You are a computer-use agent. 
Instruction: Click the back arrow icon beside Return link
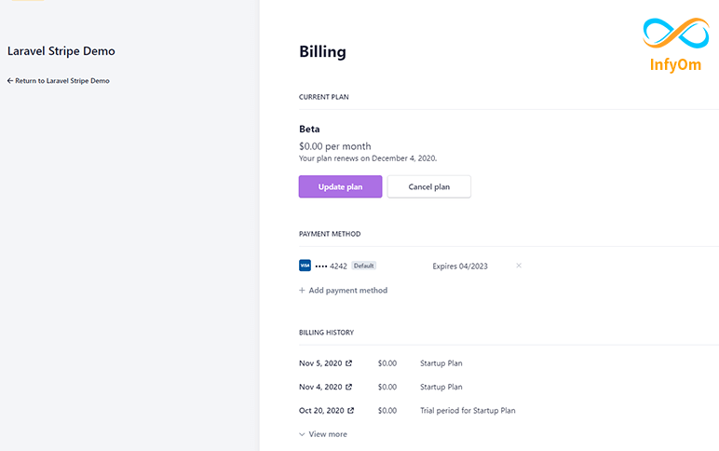(10, 81)
